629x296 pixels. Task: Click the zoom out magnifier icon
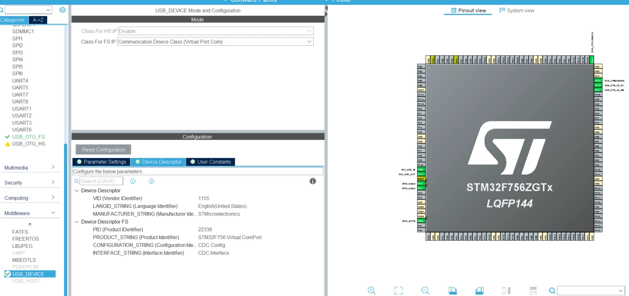(425, 291)
